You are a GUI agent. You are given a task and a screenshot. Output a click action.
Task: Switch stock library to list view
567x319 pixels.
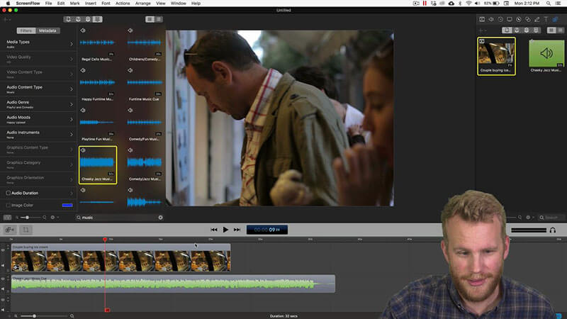(x=158, y=19)
